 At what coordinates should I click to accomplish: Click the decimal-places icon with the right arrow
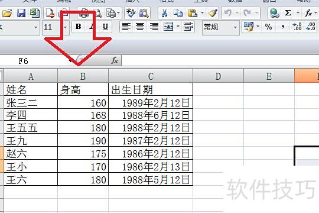coord(311,27)
